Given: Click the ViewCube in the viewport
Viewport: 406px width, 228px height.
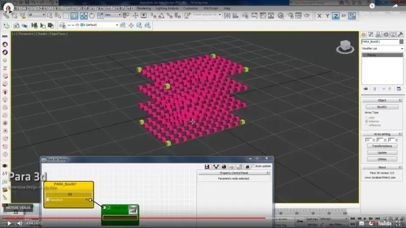Looking at the screenshot, I should [345, 47].
